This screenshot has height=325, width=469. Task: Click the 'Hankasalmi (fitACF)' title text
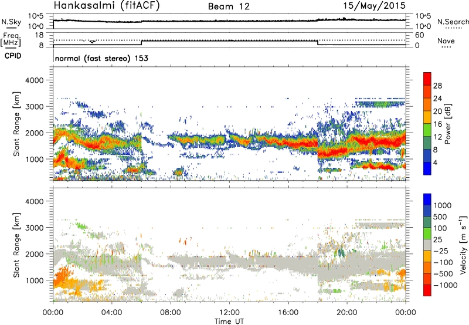[x=107, y=6]
